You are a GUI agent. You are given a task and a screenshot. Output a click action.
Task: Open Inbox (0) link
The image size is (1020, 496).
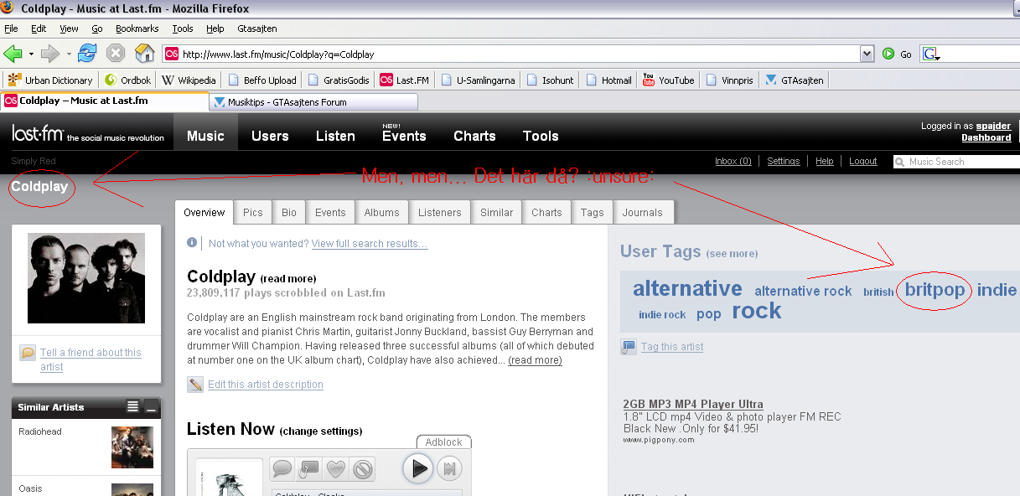733,162
